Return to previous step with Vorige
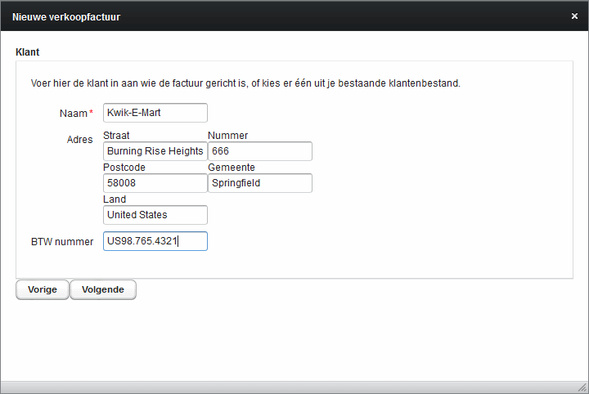Screen dimensions: 589x394 point(43,289)
